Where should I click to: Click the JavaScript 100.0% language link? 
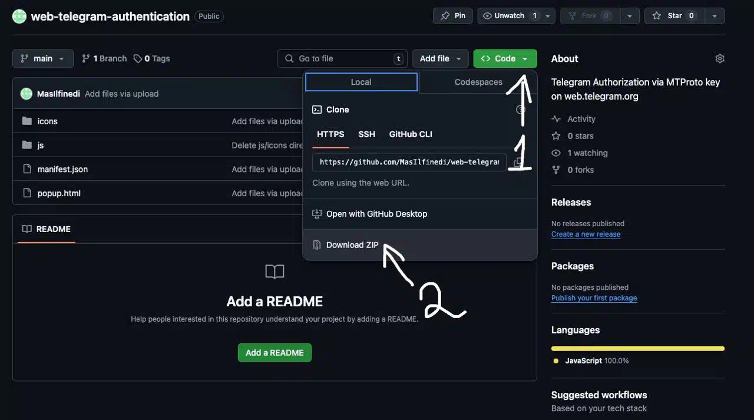click(x=591, y=361)
